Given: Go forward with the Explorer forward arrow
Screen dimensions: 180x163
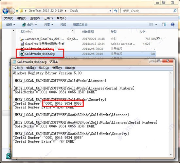Looking at the screenshot, I should [12, 11].
